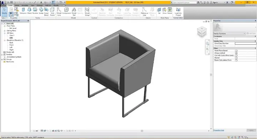
Task: Start the Extrusion form tool
Action: 23,11
